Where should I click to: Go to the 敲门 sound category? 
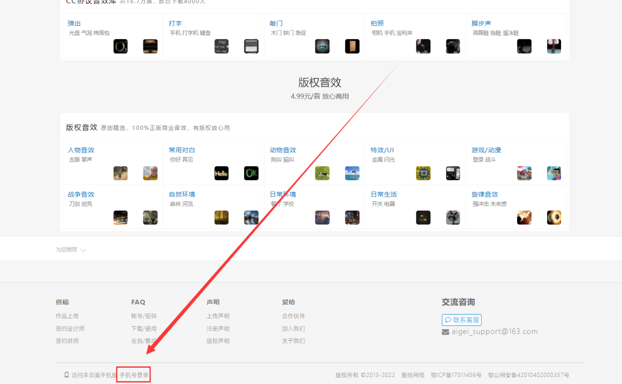coord(276,23)
